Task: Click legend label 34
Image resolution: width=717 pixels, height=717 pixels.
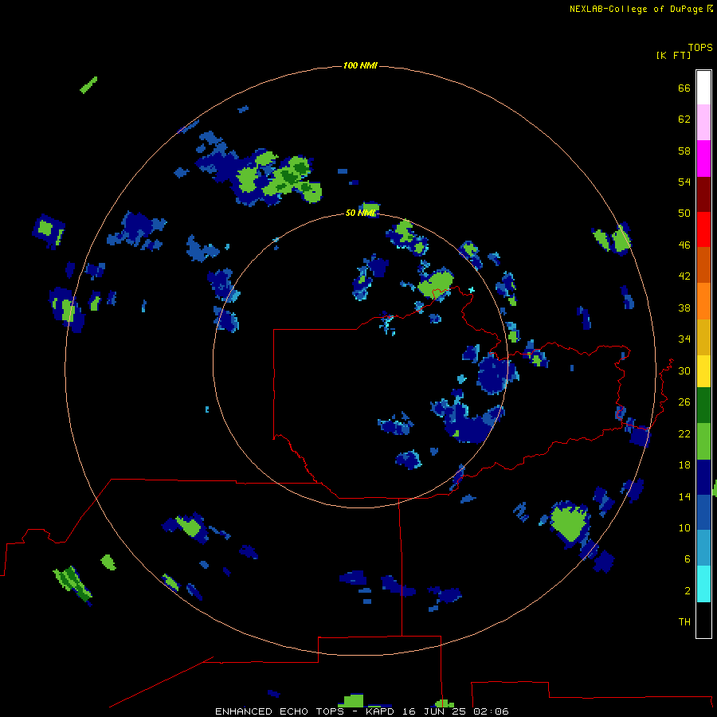Action: (684, 339)
